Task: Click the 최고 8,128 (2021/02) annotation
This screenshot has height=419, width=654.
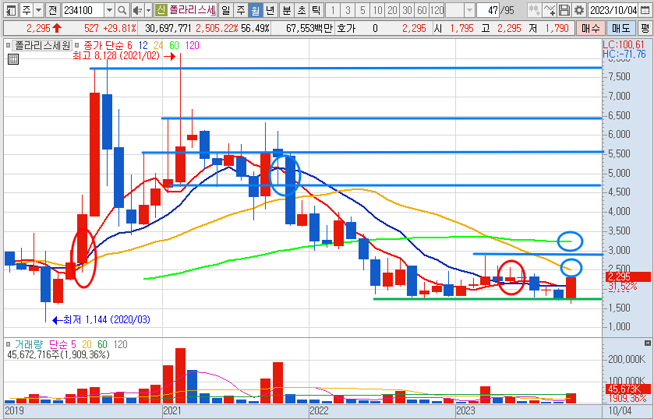Action: (x=116, y=56)
